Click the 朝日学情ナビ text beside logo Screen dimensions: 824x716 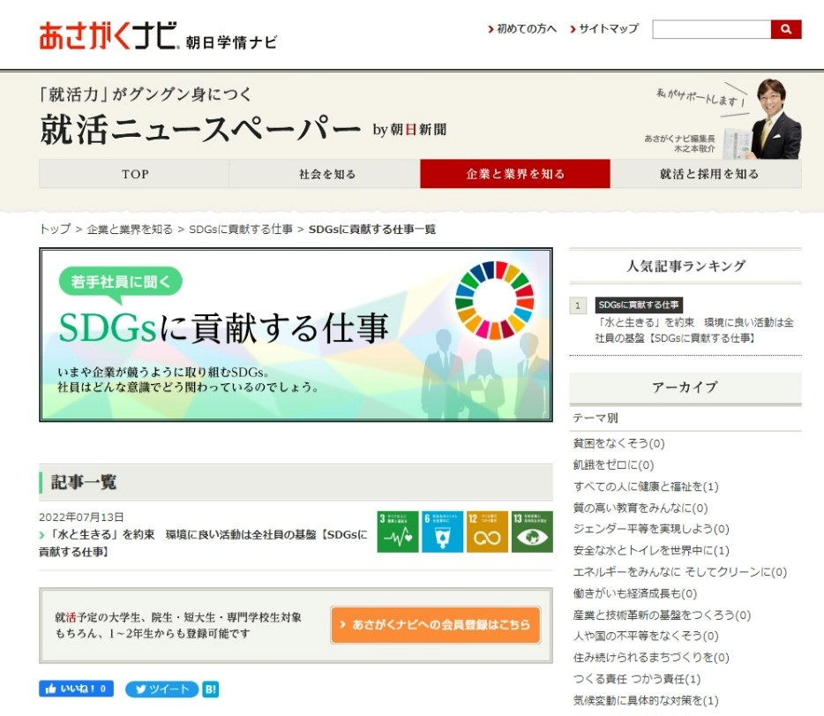pos(231,42)
